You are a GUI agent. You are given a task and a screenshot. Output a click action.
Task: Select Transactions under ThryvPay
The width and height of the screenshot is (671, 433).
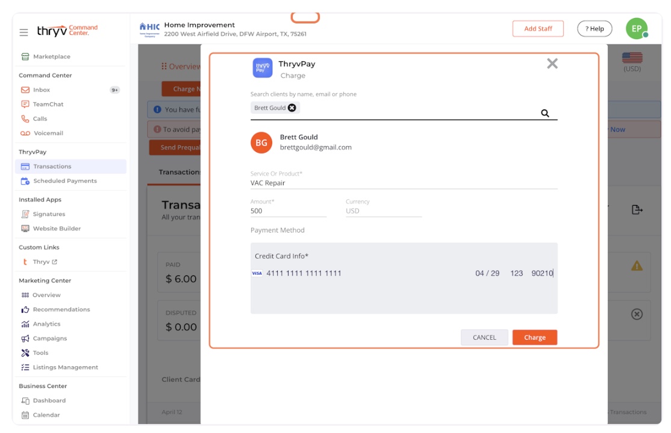(x=70, y=166)
